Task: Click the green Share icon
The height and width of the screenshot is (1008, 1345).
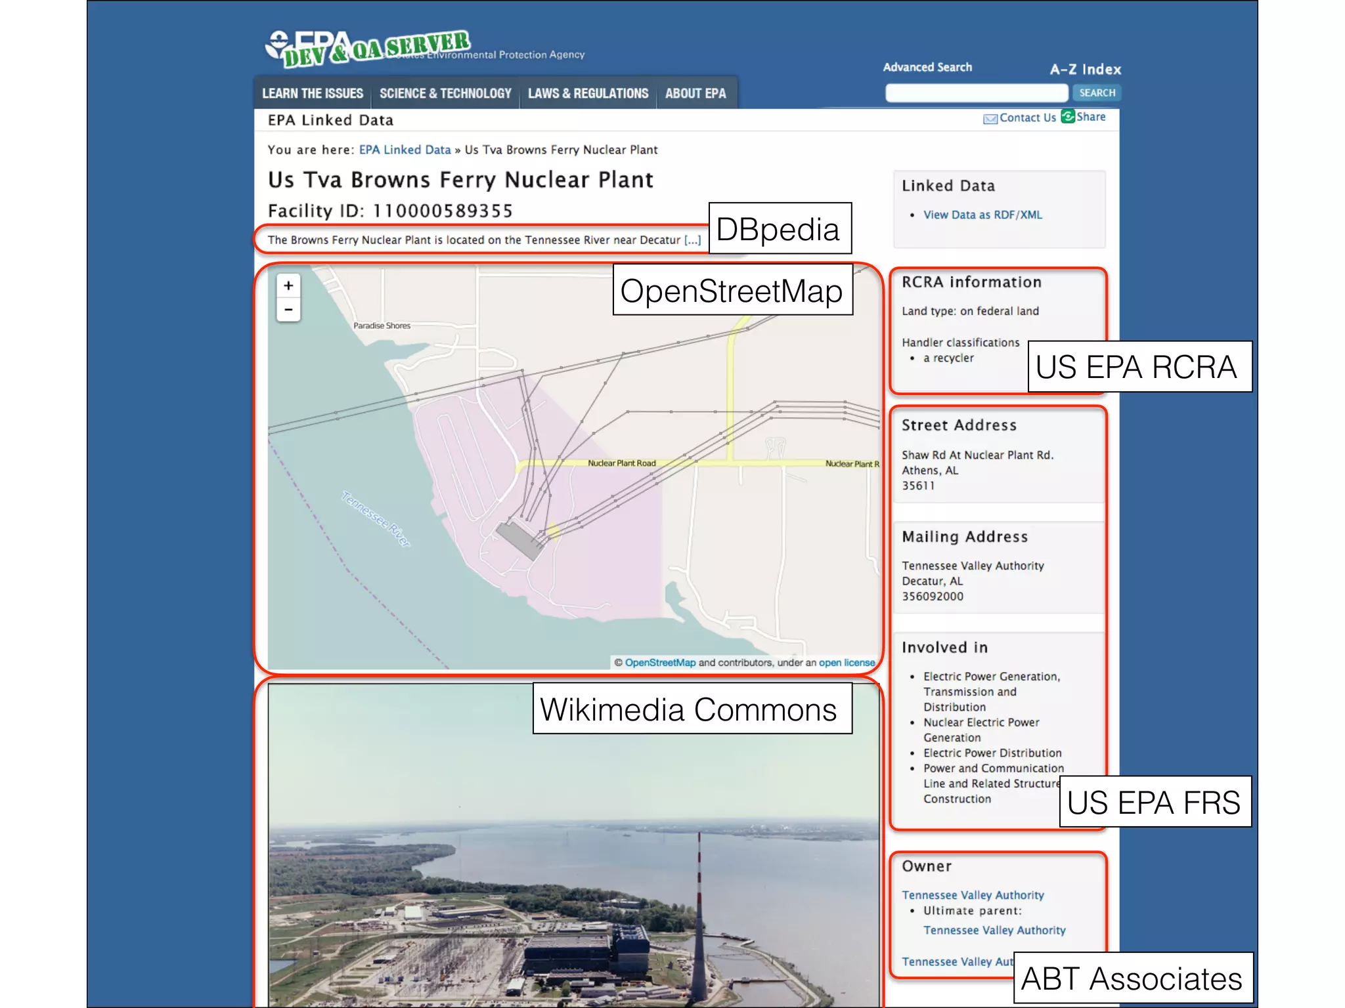Action: (1068, 116)
